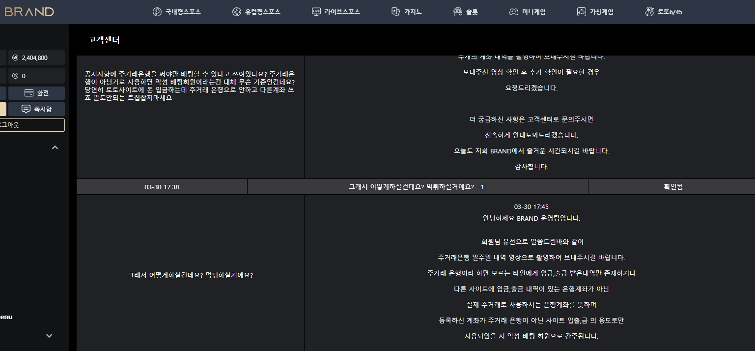This screenshot has height=351, width=755.
Task: Click the BRAND logo to go home
Action: [29, 12]
